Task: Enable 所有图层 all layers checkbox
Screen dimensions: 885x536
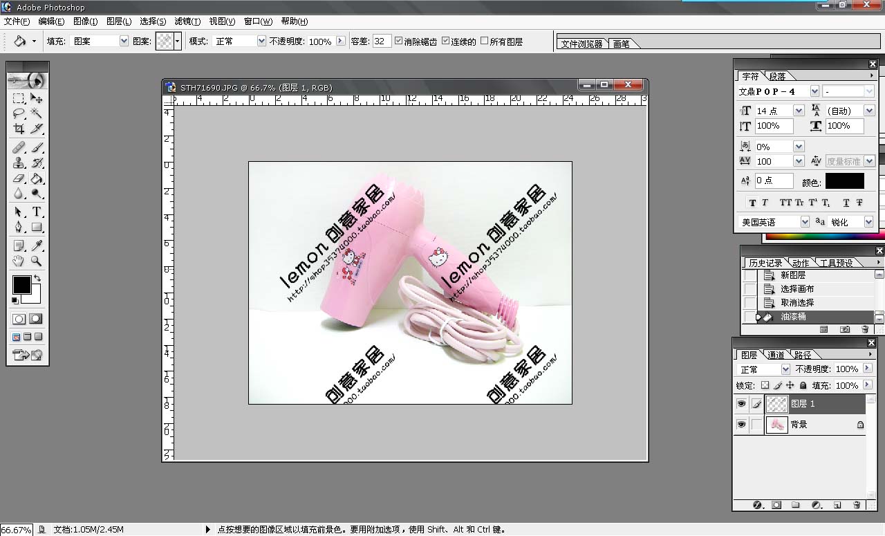Action: point(484,41)
